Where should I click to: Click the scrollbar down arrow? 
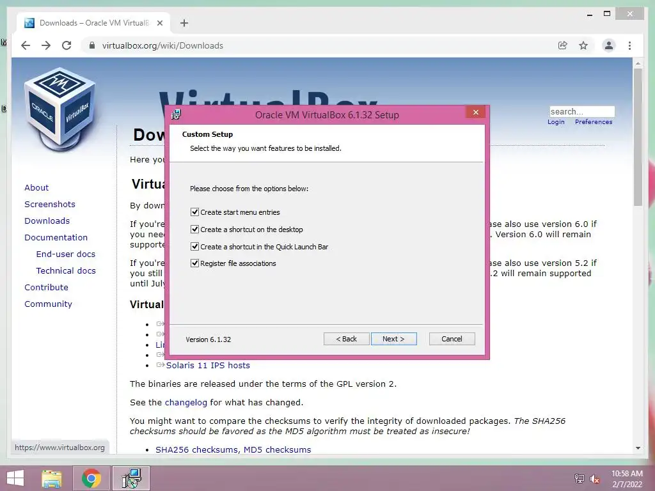[638, 448]
